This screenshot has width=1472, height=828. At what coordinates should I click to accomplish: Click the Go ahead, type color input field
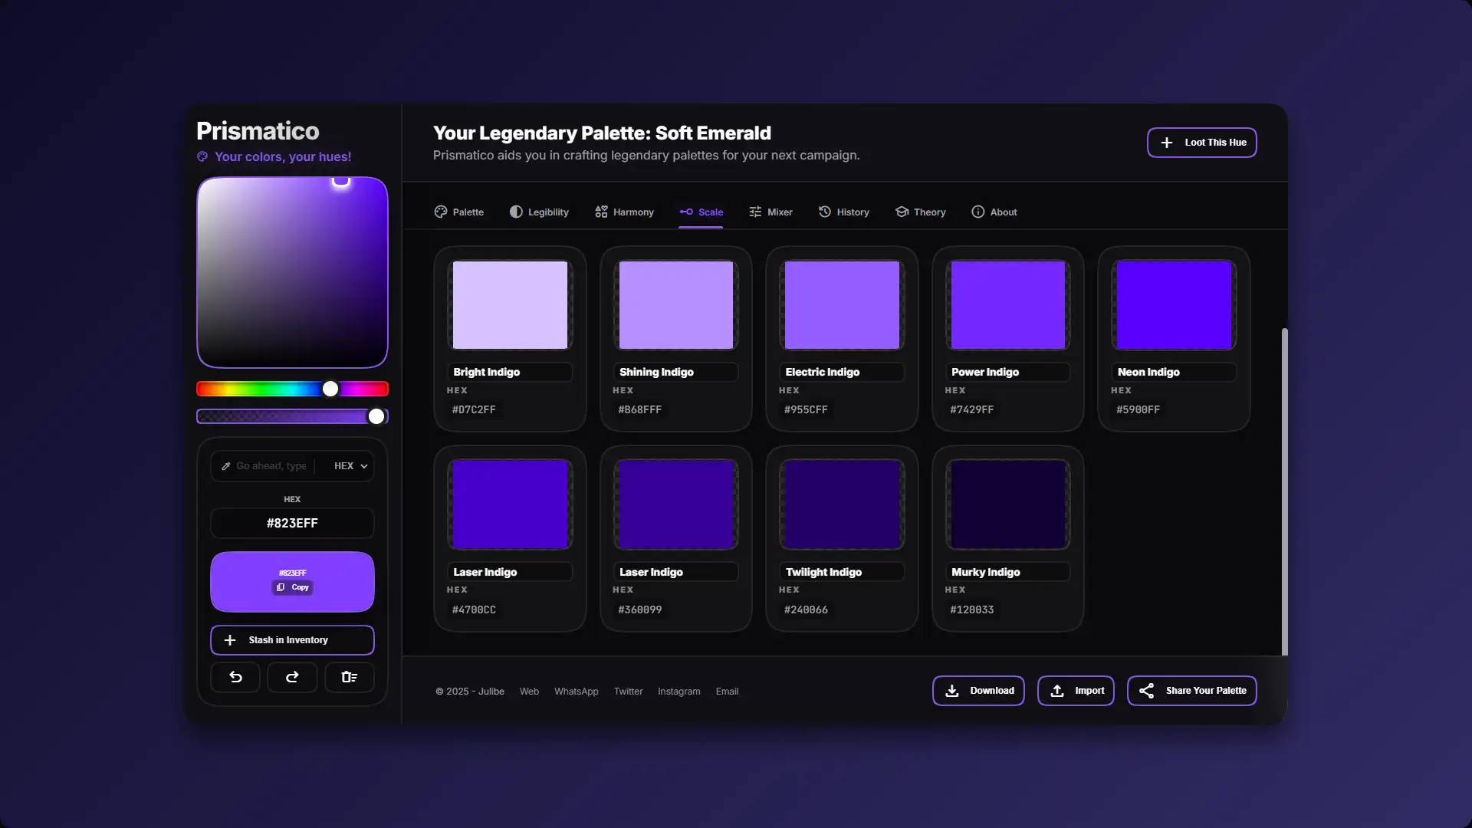(x=271, y=466)
